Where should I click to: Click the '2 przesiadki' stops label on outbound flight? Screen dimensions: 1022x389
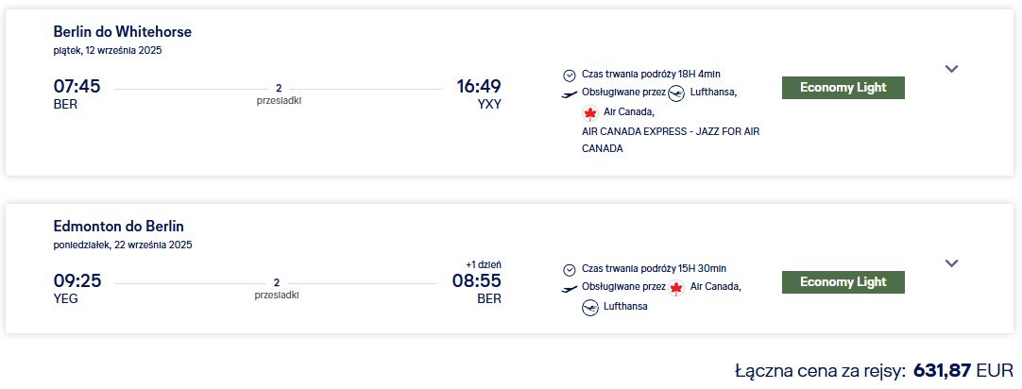(279, 94)
